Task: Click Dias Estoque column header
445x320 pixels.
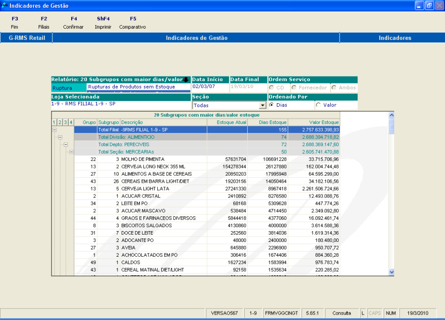Action: pos(267,122)
